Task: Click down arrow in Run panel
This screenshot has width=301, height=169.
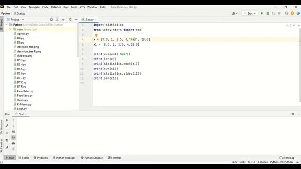Action: pos(13,126)
